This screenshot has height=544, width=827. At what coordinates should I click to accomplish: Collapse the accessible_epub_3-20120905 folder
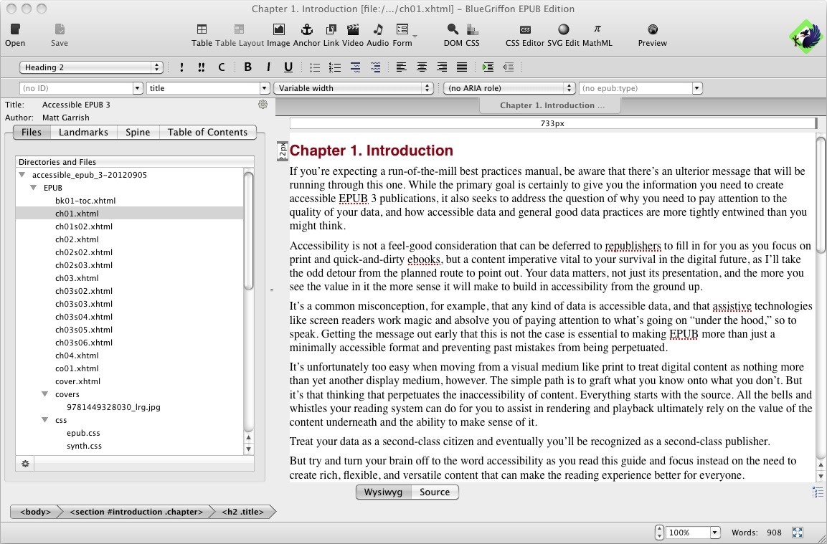(22, 174)
